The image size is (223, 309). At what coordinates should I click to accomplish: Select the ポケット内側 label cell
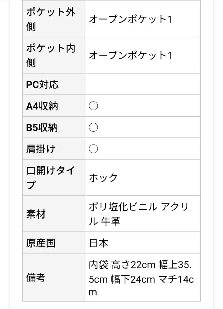[x=51, y=55]
